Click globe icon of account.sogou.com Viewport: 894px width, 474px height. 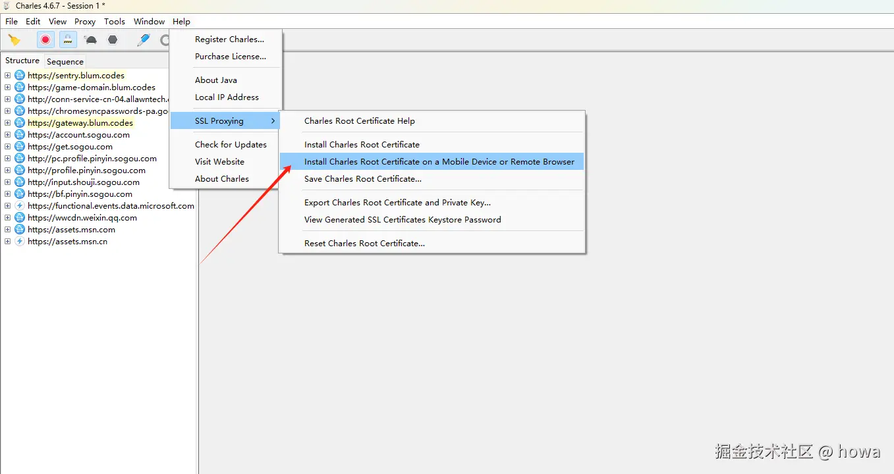pyautogui.click(x=20, y=135)
